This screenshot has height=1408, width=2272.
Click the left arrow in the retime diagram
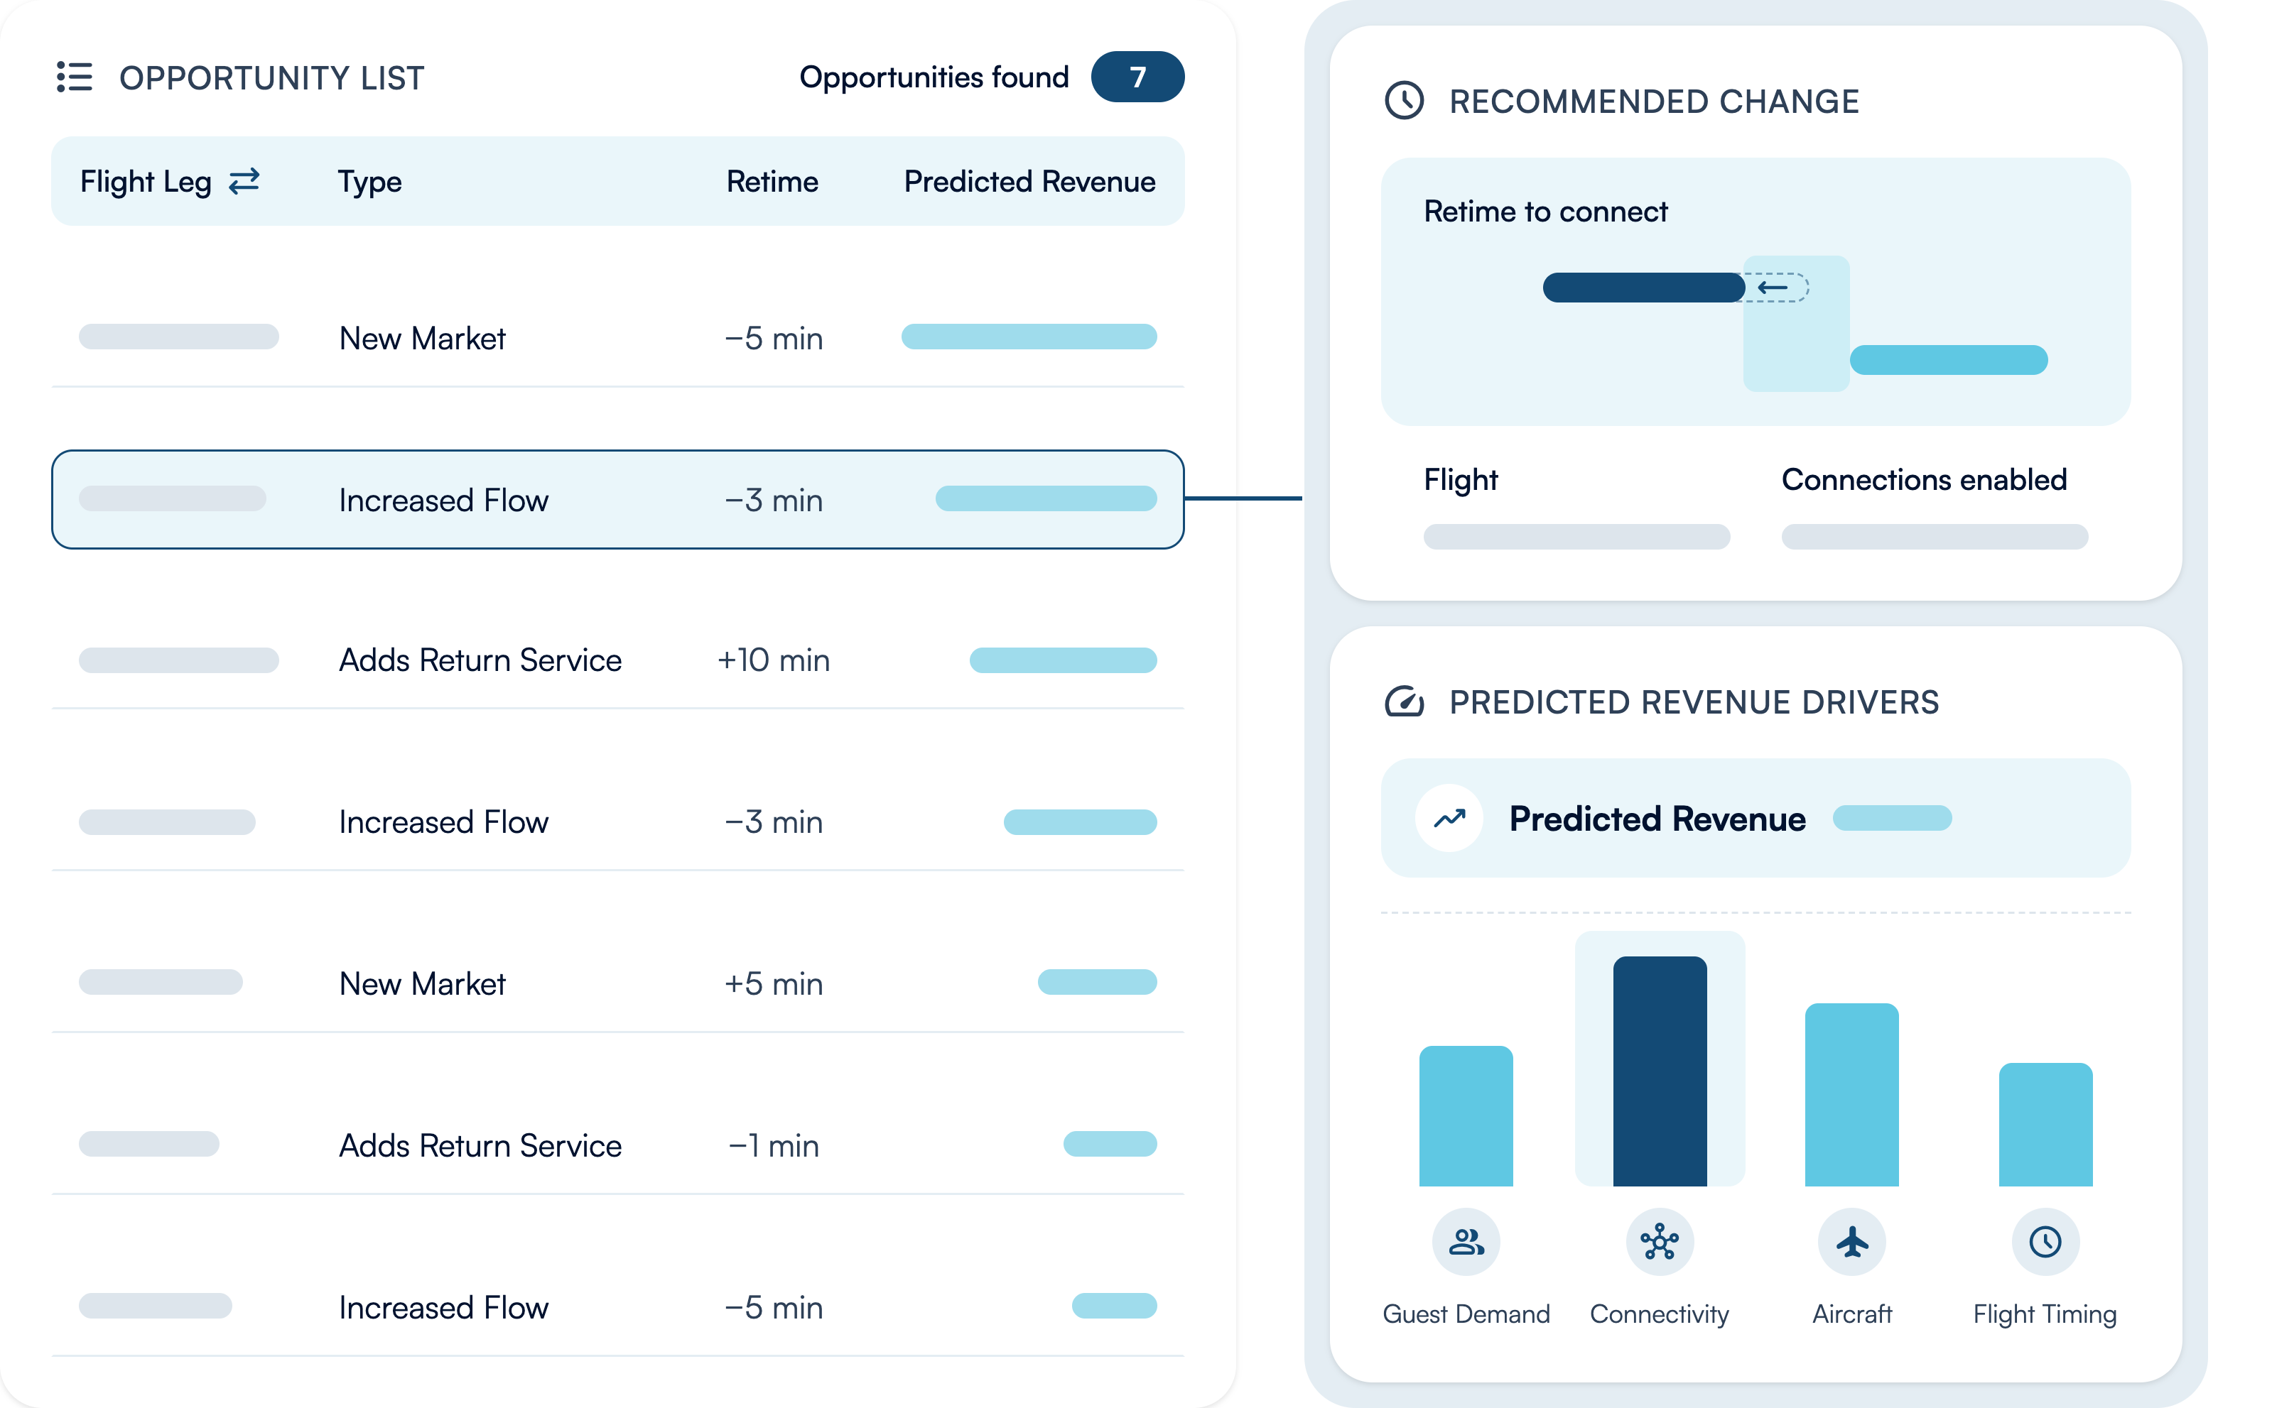pos(1772,288)
